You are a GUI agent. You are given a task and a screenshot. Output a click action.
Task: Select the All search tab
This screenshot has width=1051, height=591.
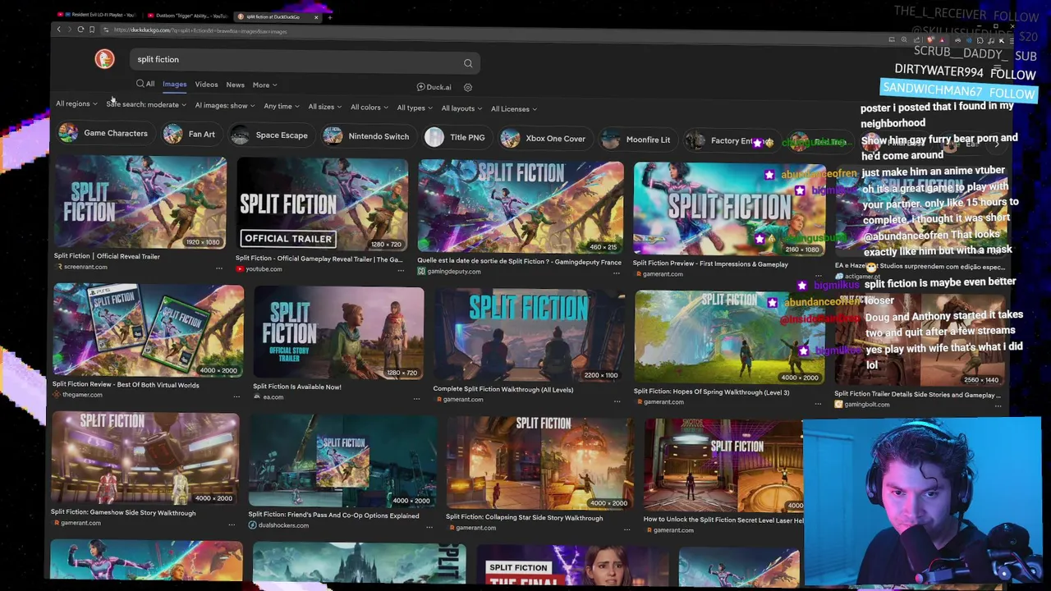[x=145, y=84]
